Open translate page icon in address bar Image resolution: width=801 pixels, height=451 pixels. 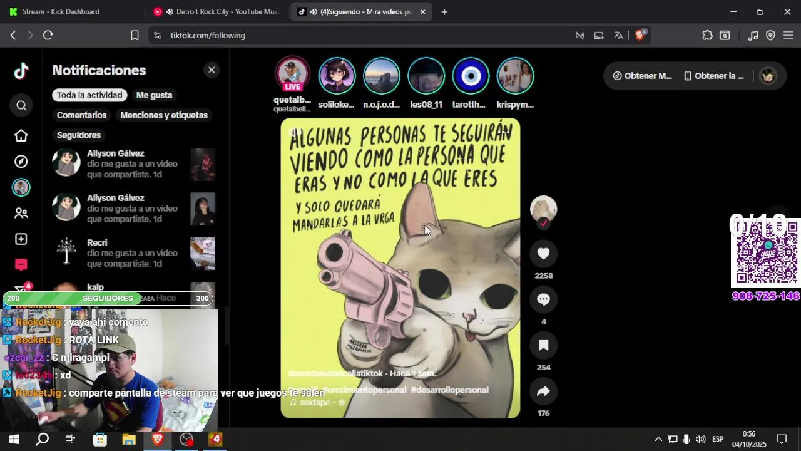coord(618,35)
